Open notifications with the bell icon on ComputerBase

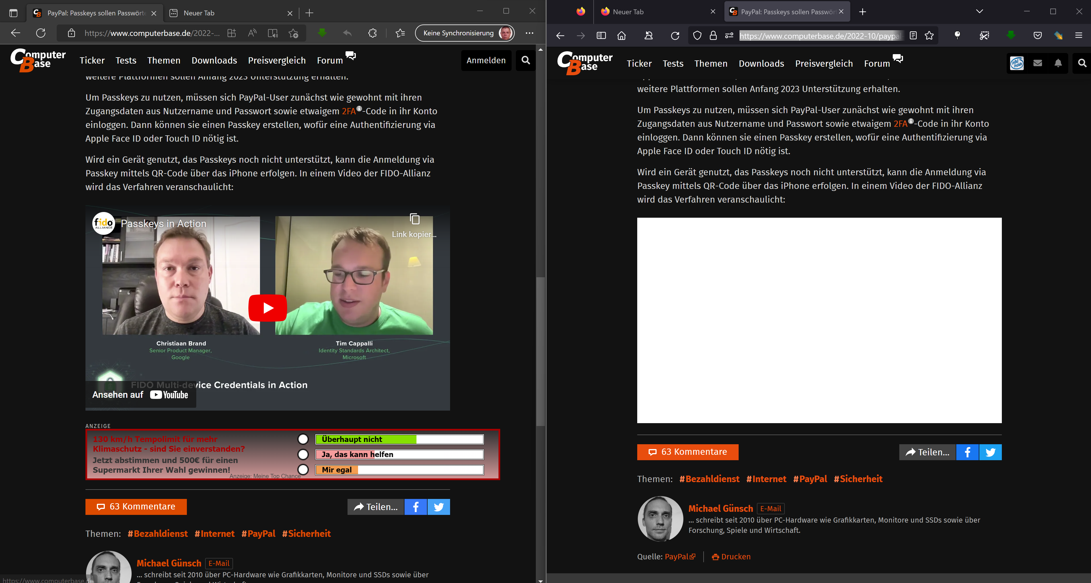(x=1058, y=63)
